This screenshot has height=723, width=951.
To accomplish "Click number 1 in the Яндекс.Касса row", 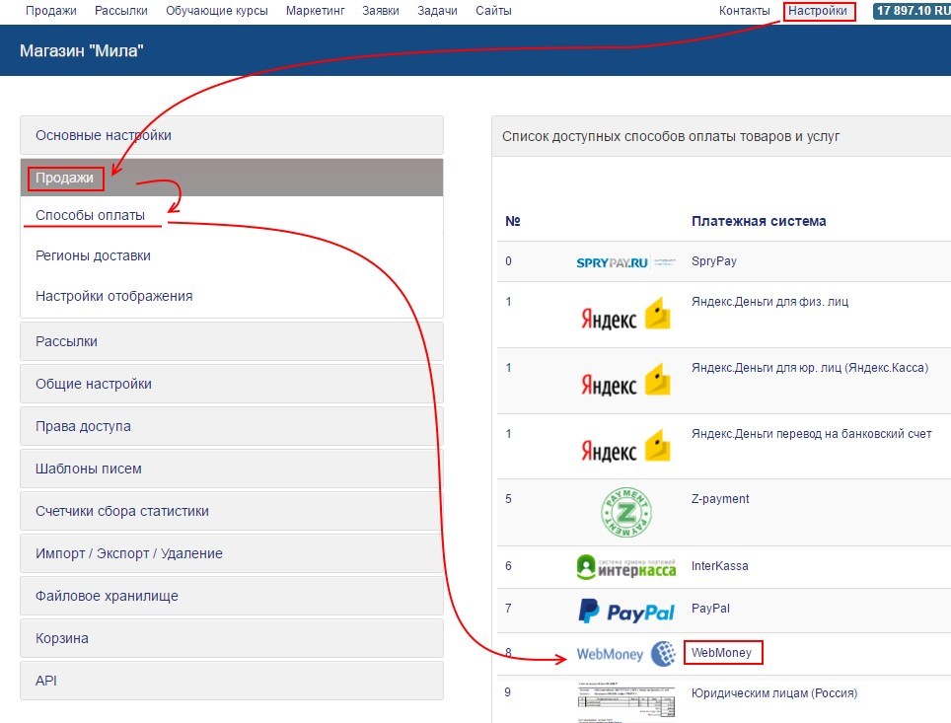I will [508, 368].
